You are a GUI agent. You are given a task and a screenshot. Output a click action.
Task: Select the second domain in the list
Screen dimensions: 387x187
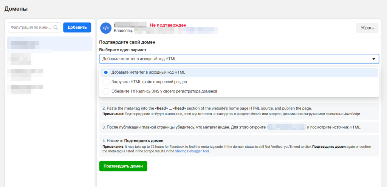[x=22, y=58]
